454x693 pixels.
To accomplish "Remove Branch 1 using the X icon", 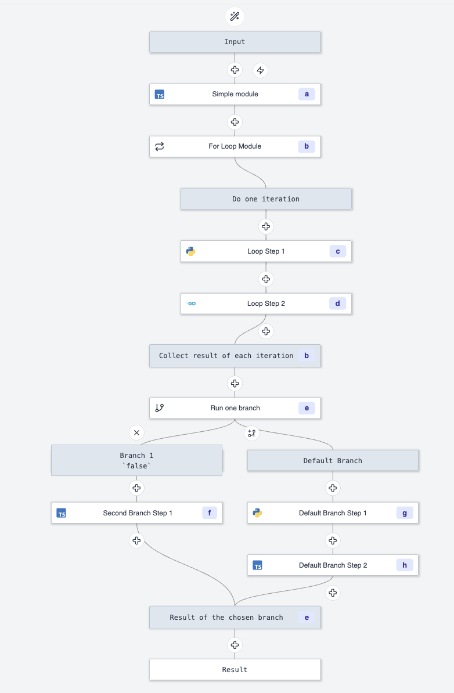I will [136, 432].
